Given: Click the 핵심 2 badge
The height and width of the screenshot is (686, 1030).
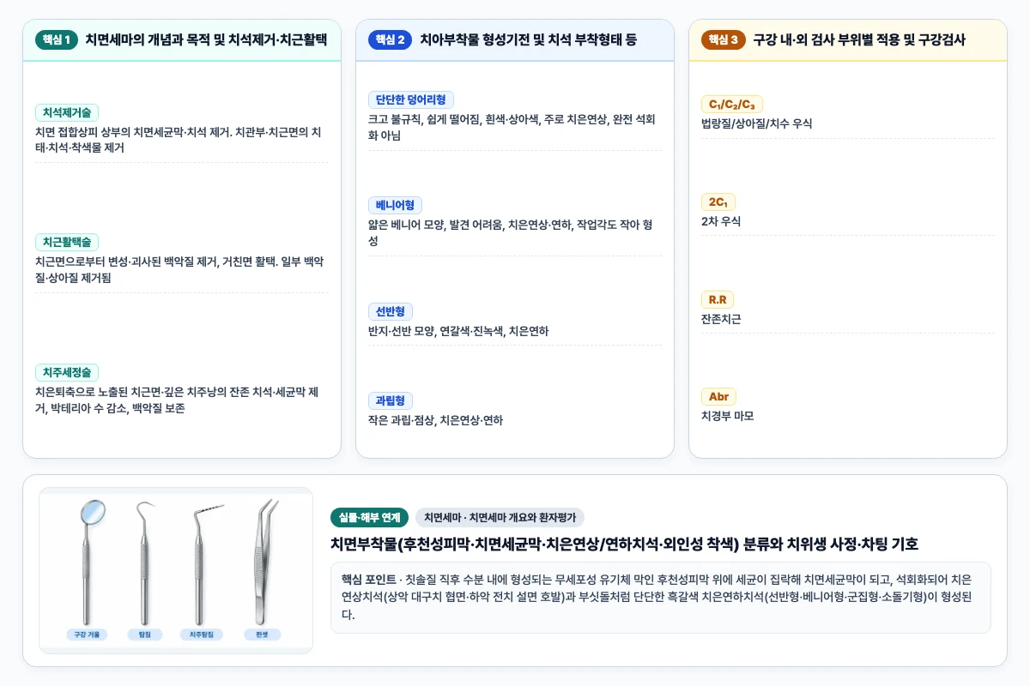Looking at the screenshot, I should point(391,39).
